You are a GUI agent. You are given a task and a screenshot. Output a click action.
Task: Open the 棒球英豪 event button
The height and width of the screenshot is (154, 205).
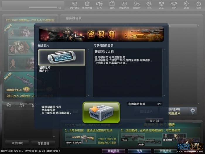113,151
